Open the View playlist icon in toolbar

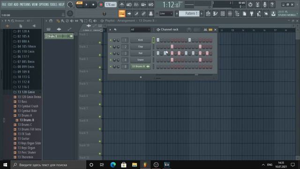pos(208,14)
